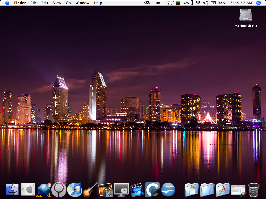Open iPhoto from the dock

point(106,190)
